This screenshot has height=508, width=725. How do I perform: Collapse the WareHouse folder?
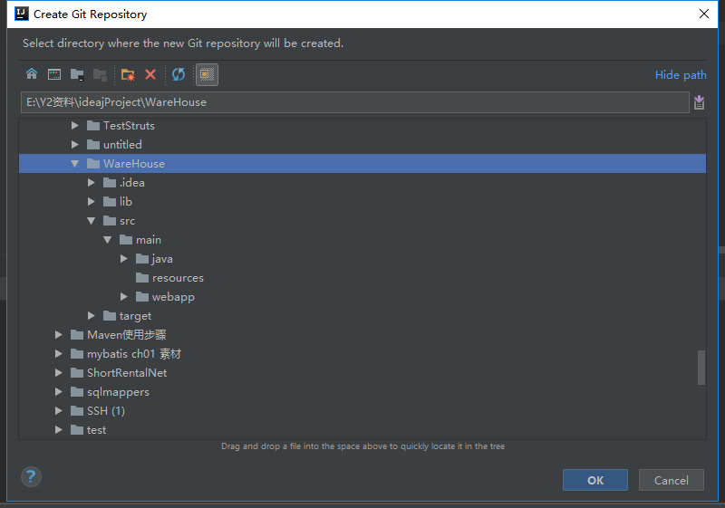point(75,164)
